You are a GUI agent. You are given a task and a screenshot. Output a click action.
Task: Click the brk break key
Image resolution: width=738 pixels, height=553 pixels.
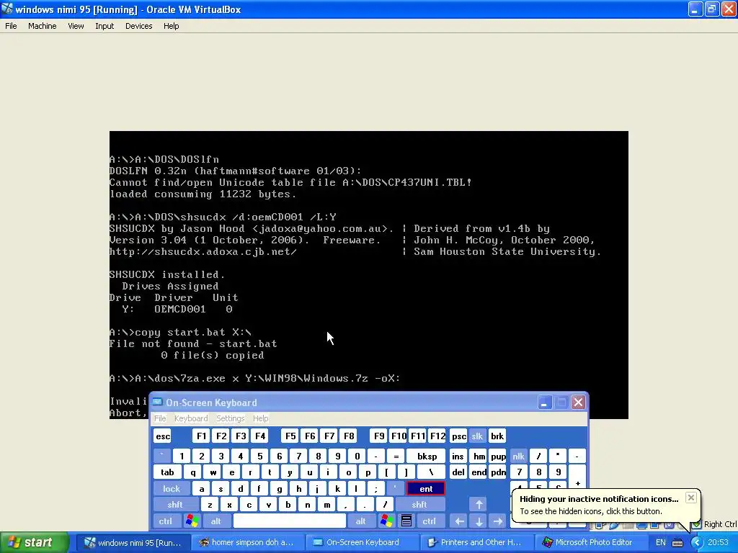(497, 436)
